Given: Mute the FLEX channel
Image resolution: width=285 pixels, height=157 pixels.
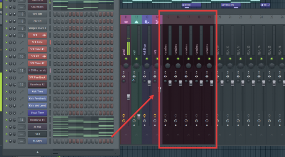Looking at the screenshot, I should (x=6, y=134).
